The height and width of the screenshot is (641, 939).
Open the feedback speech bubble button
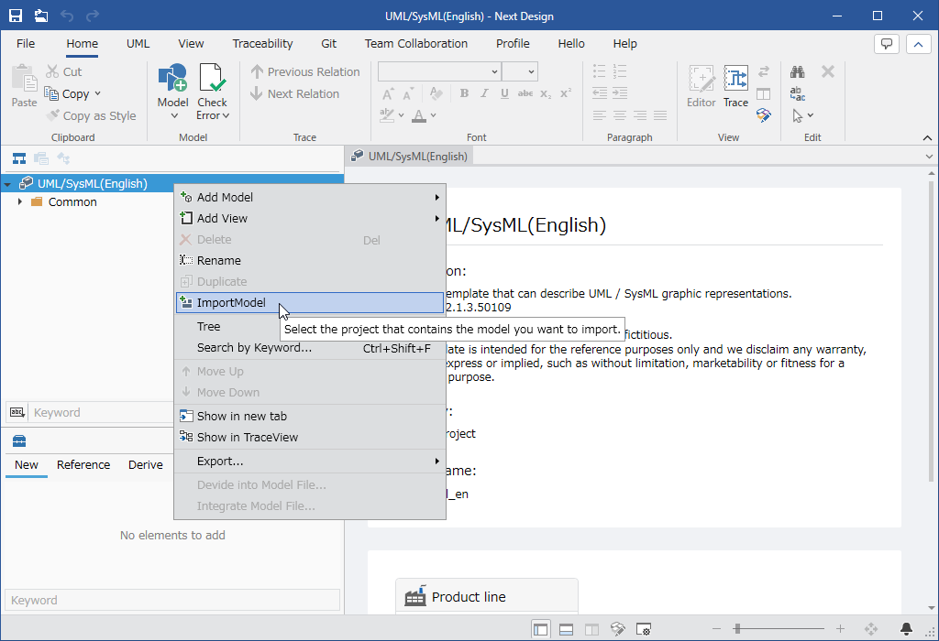(887, 44)
